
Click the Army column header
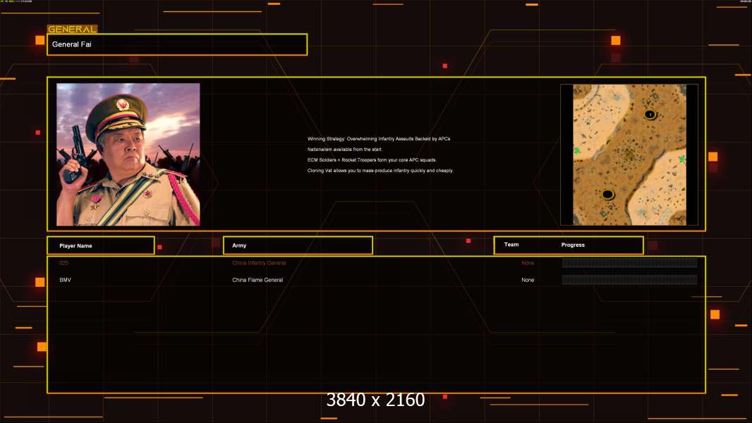click(298, 245)
